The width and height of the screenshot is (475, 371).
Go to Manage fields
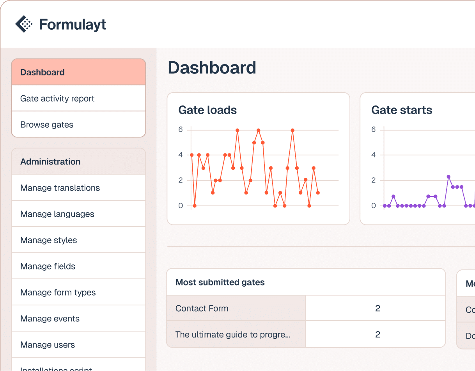(x=78, y=266)
